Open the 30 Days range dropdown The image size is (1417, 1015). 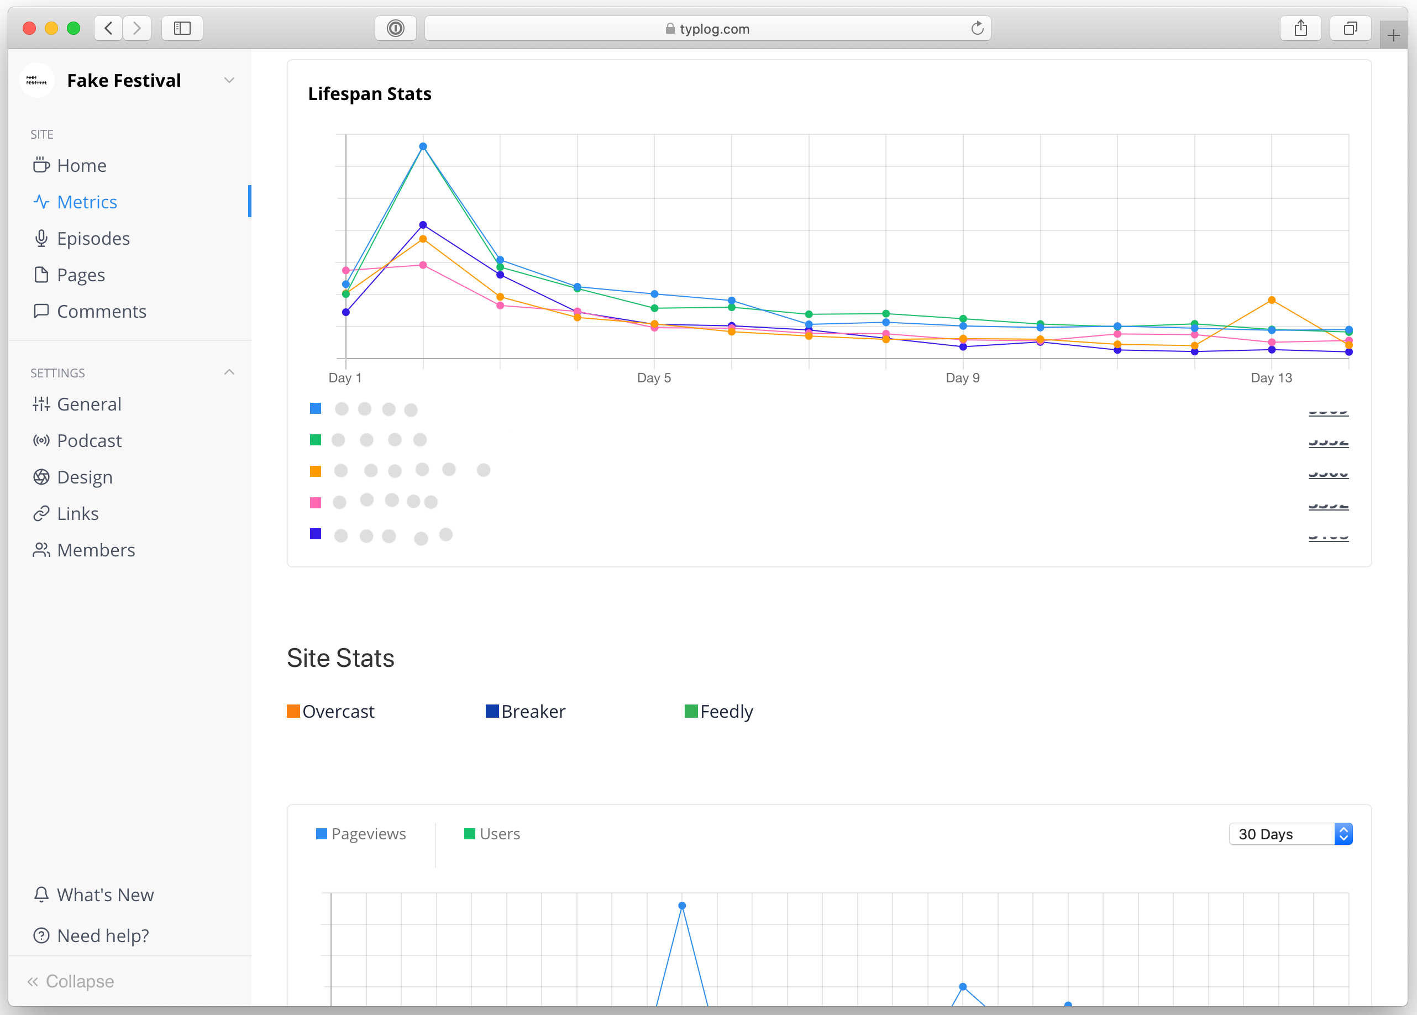tap(1290, 834)
